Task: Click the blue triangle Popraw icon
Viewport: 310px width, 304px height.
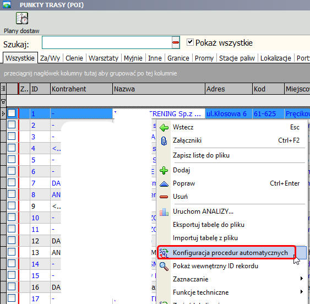Action: pyautogui.click(x=164, y=184)
